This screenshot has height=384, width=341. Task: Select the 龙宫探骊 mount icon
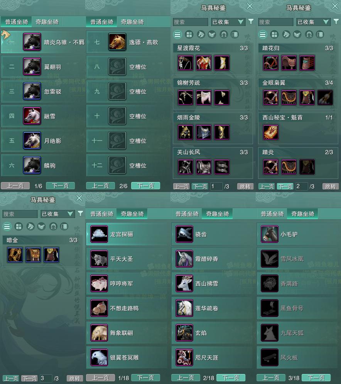coord(99,234)
